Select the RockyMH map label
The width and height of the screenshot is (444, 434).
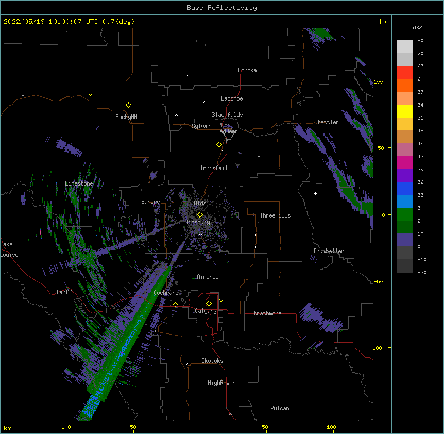pyautogui.click(x=126, y=117)
